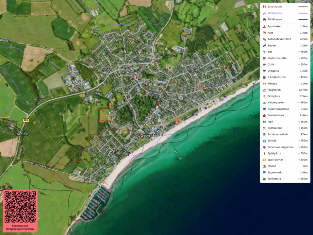Click the "Drogerie" legend label
Screen dimensions: 313x235
coord(273,71)
